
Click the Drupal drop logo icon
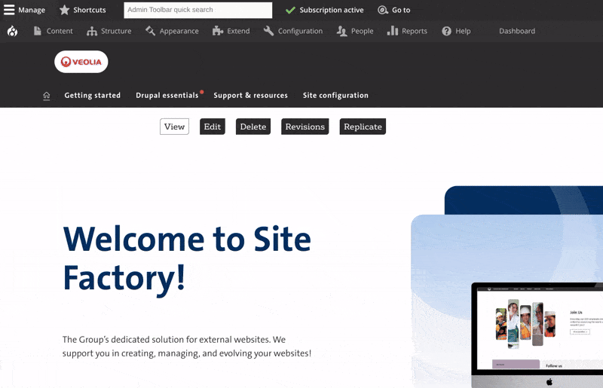point(12,31)
